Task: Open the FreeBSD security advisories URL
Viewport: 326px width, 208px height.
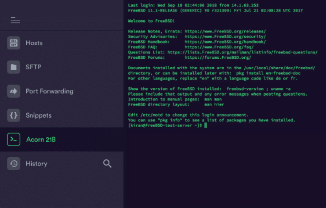Action: (x=225, y=36)
